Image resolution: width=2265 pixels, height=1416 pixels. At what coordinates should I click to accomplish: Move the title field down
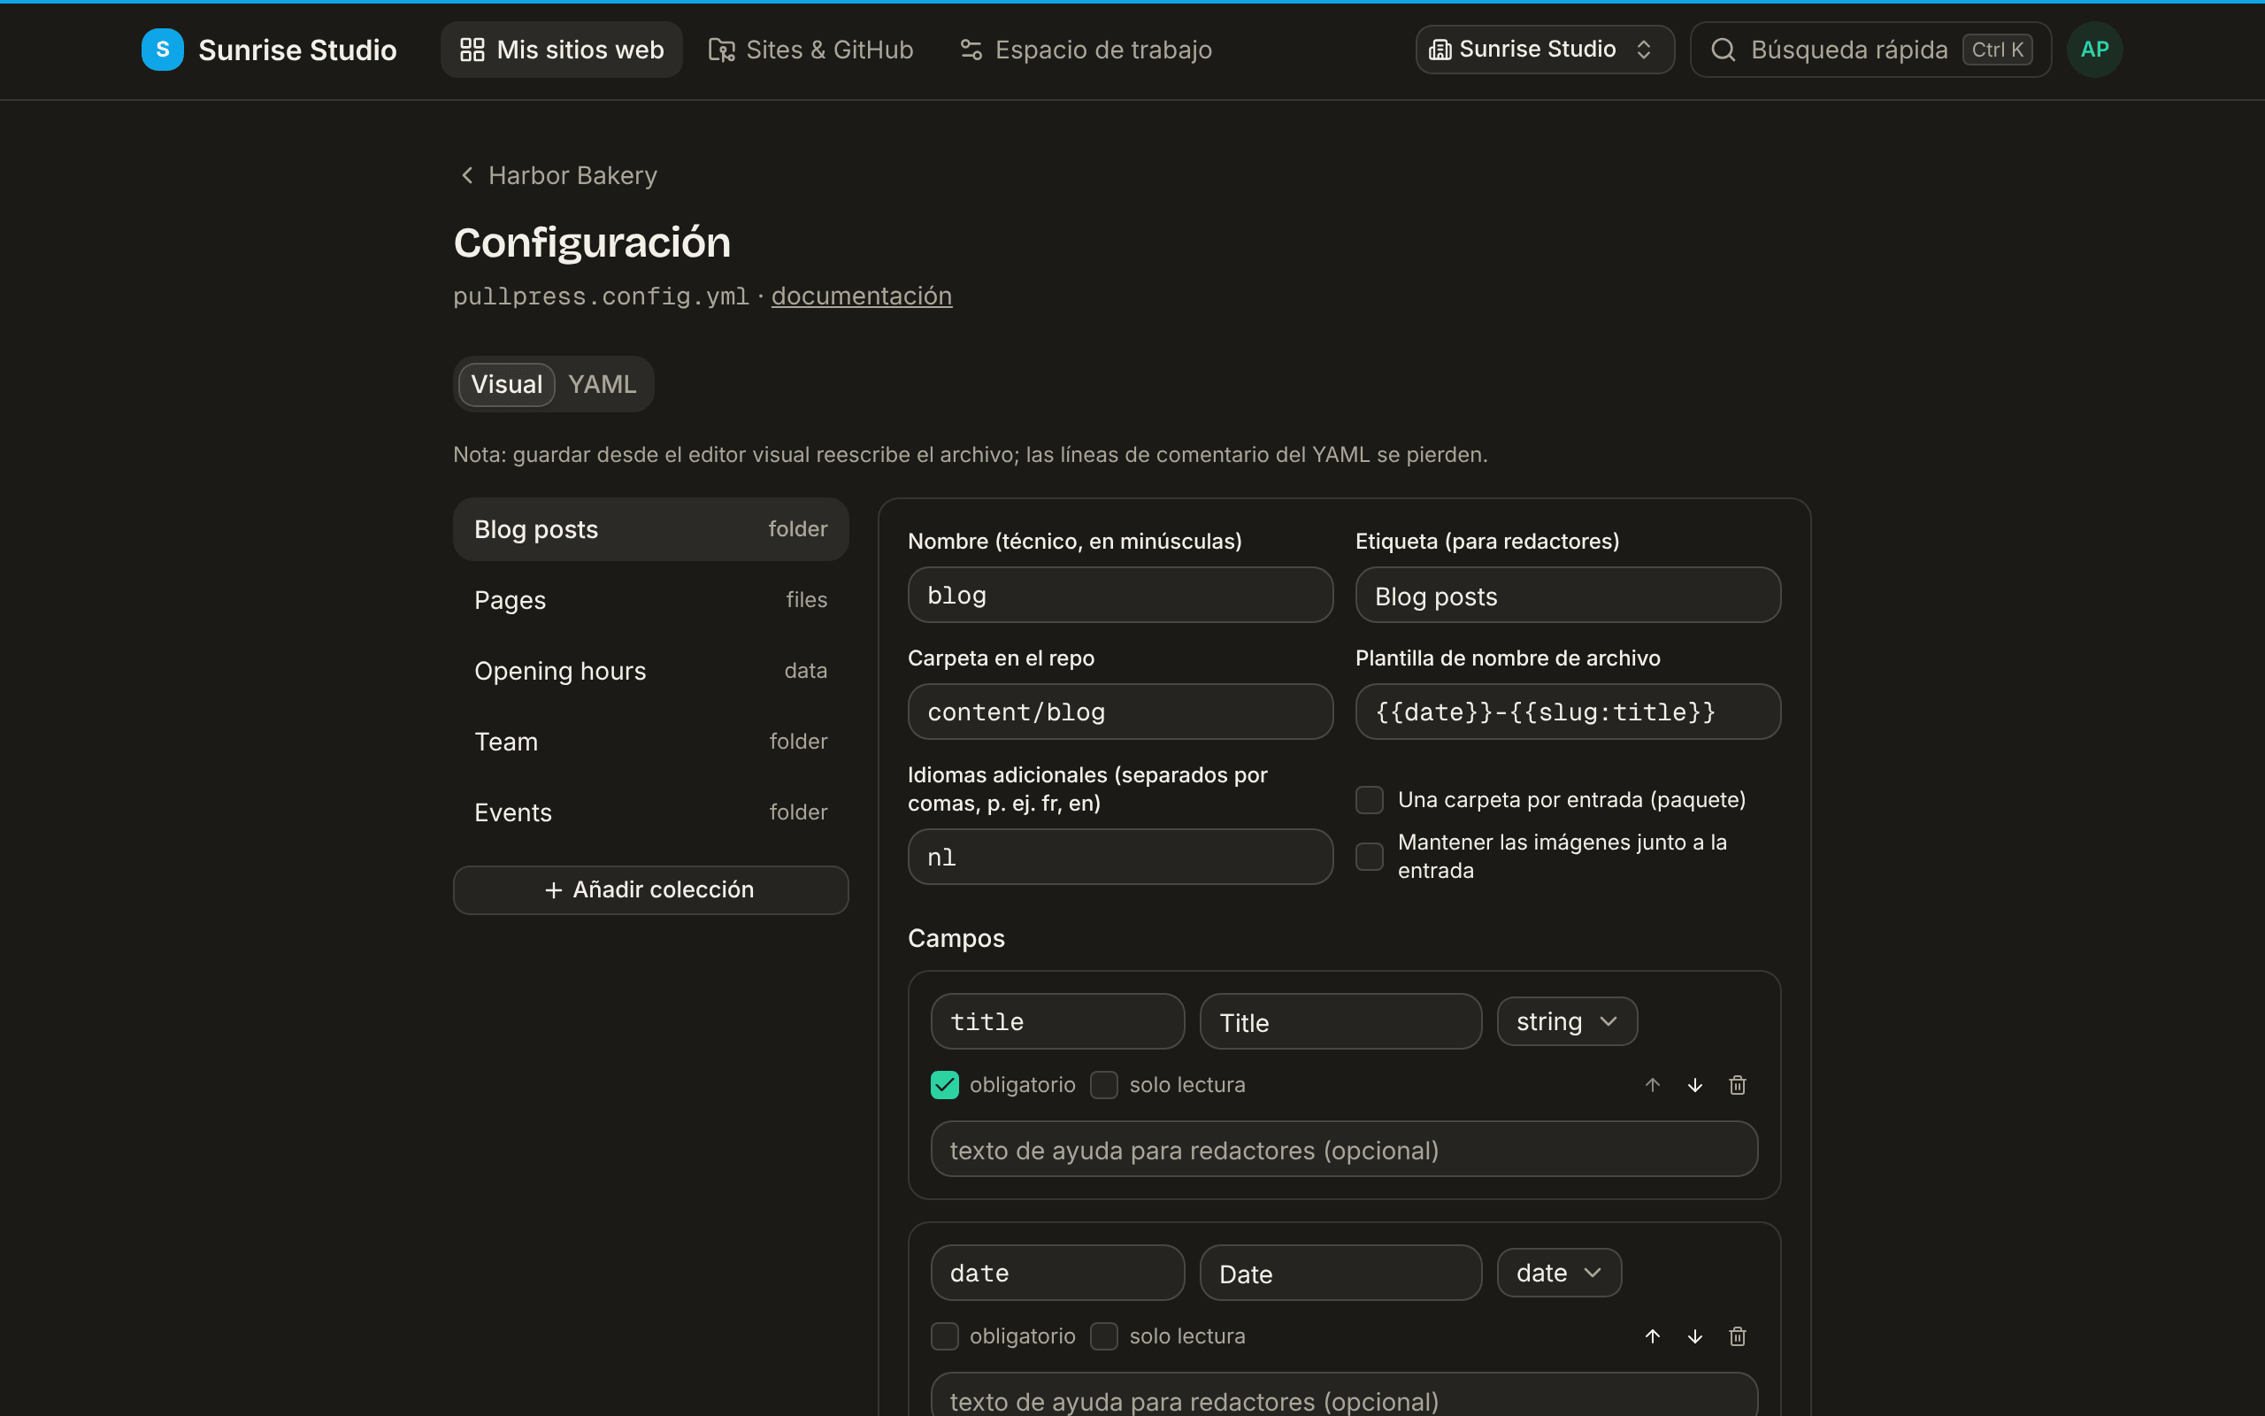pos(1694,1084)
